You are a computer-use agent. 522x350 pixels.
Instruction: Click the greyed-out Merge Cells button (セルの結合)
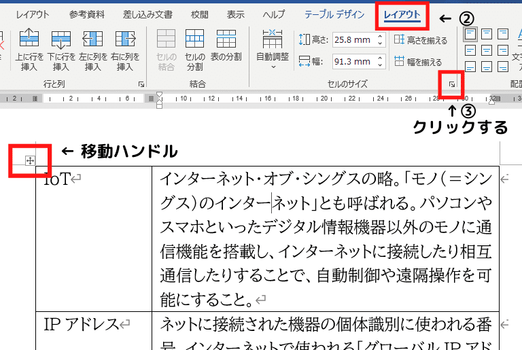166,50
